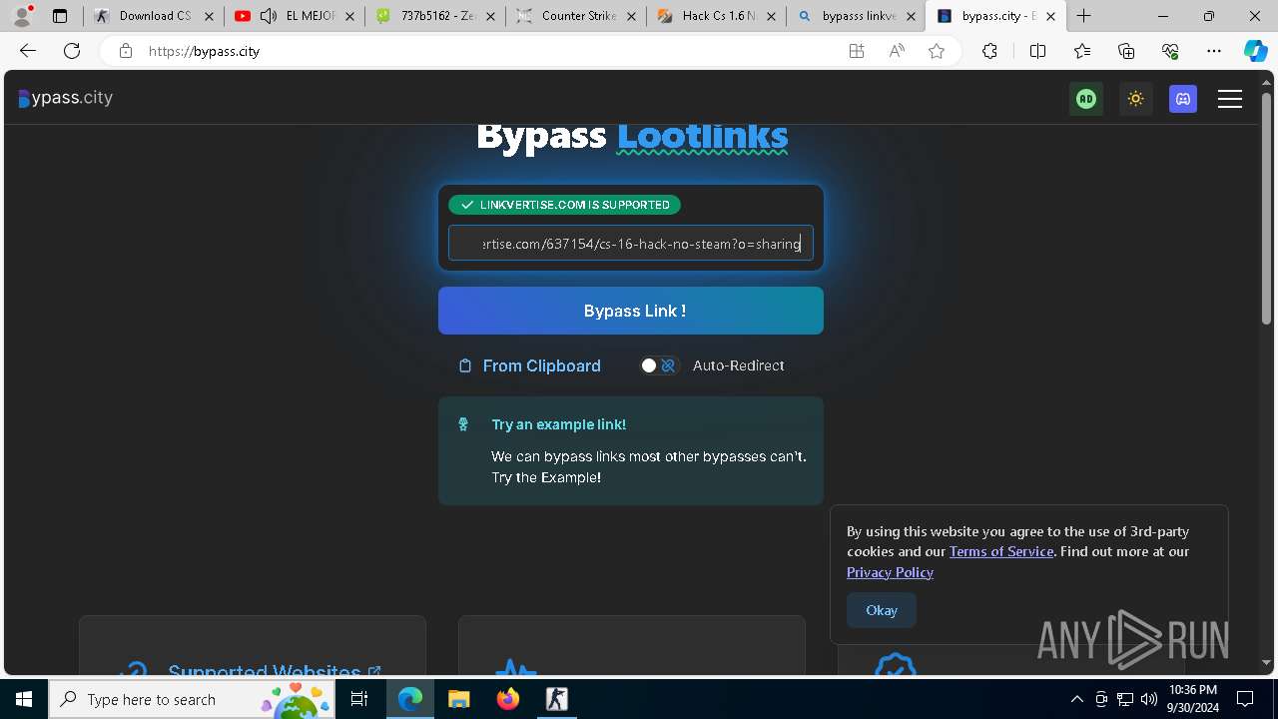Open the notifications center

[x=1245, y=699]
